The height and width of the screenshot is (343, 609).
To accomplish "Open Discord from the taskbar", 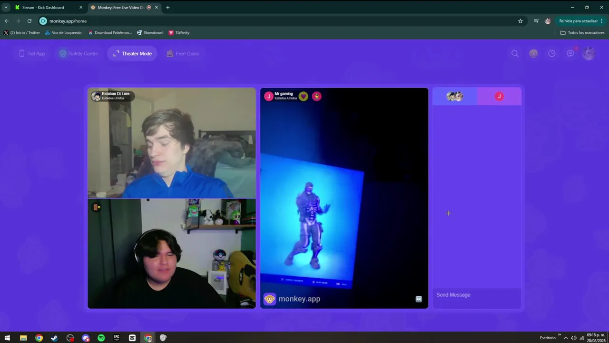I will [x=86, y=338].
